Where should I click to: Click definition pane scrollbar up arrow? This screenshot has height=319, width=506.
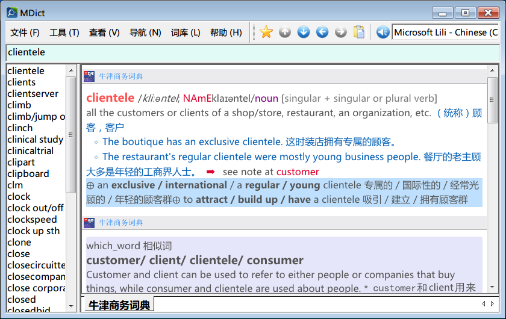[492, 70]
